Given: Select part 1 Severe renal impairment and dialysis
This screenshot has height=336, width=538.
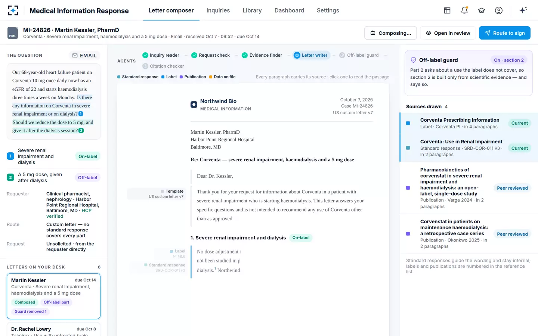Looking at the screenshot, I should point(54,156).
